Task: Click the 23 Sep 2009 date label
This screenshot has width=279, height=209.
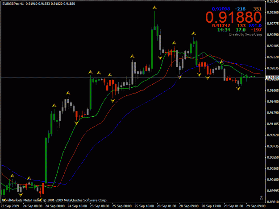Action: [10, 206]
